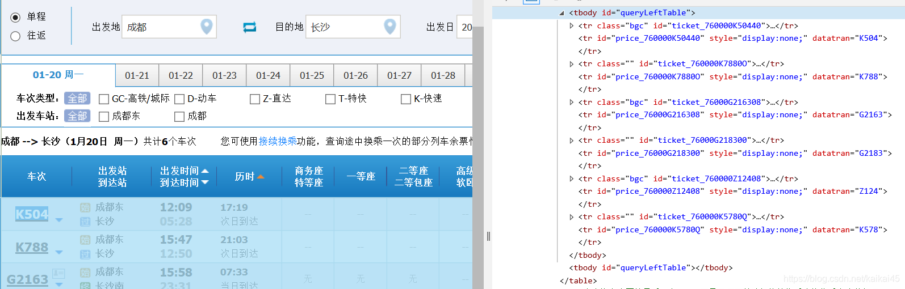Click the 目的地 input containing 长沙
This screenshot has height=289, width=905.
click(353, 27)
